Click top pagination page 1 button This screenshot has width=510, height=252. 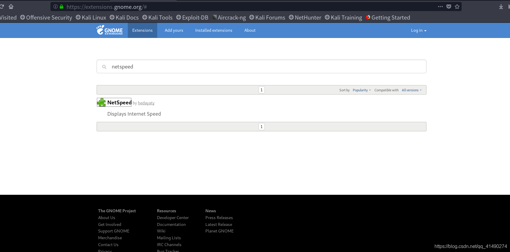[x=262, y=90]
